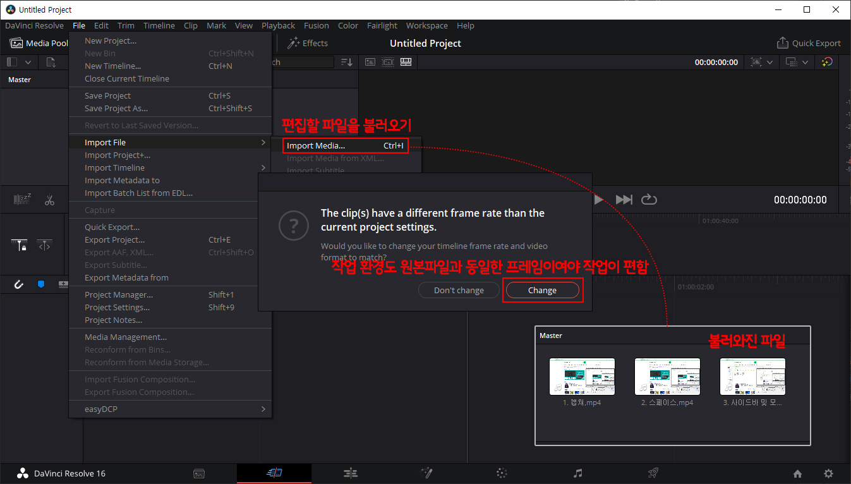Click the Change button in dialog

pyautogui.click(x=542, y=290)
